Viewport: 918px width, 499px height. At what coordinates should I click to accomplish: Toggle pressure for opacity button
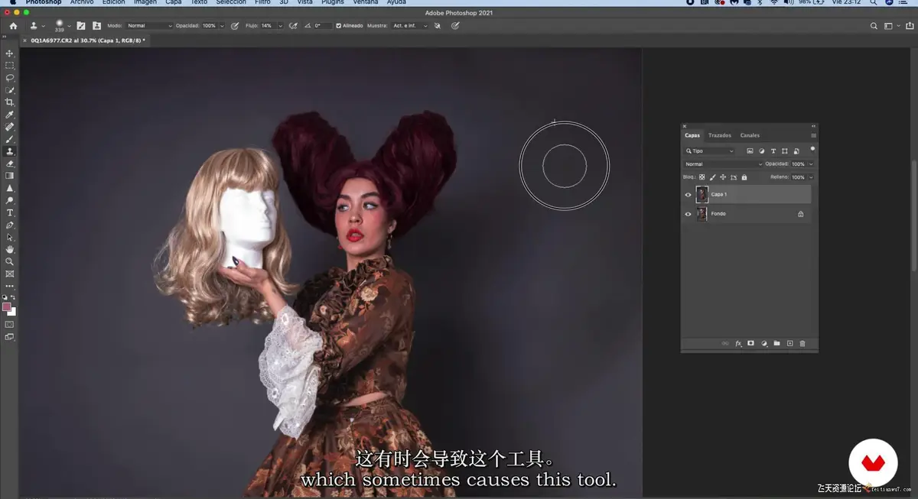pos(234,26)
